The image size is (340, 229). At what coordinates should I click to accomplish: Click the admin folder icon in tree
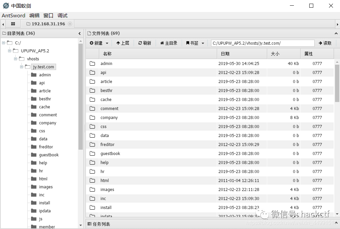tap(34, 75)
